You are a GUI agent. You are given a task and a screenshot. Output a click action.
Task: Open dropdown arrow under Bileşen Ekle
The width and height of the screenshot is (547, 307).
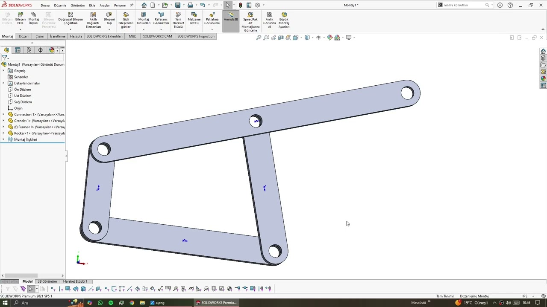click(20, 29)
